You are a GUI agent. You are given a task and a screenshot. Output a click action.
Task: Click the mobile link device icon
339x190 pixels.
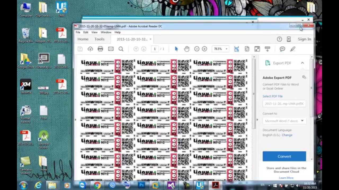tap(289, 39)
